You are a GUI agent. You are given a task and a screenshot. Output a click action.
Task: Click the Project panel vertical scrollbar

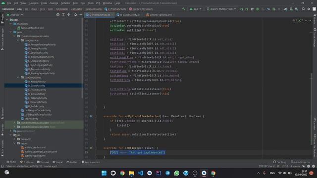pos(82,58)
